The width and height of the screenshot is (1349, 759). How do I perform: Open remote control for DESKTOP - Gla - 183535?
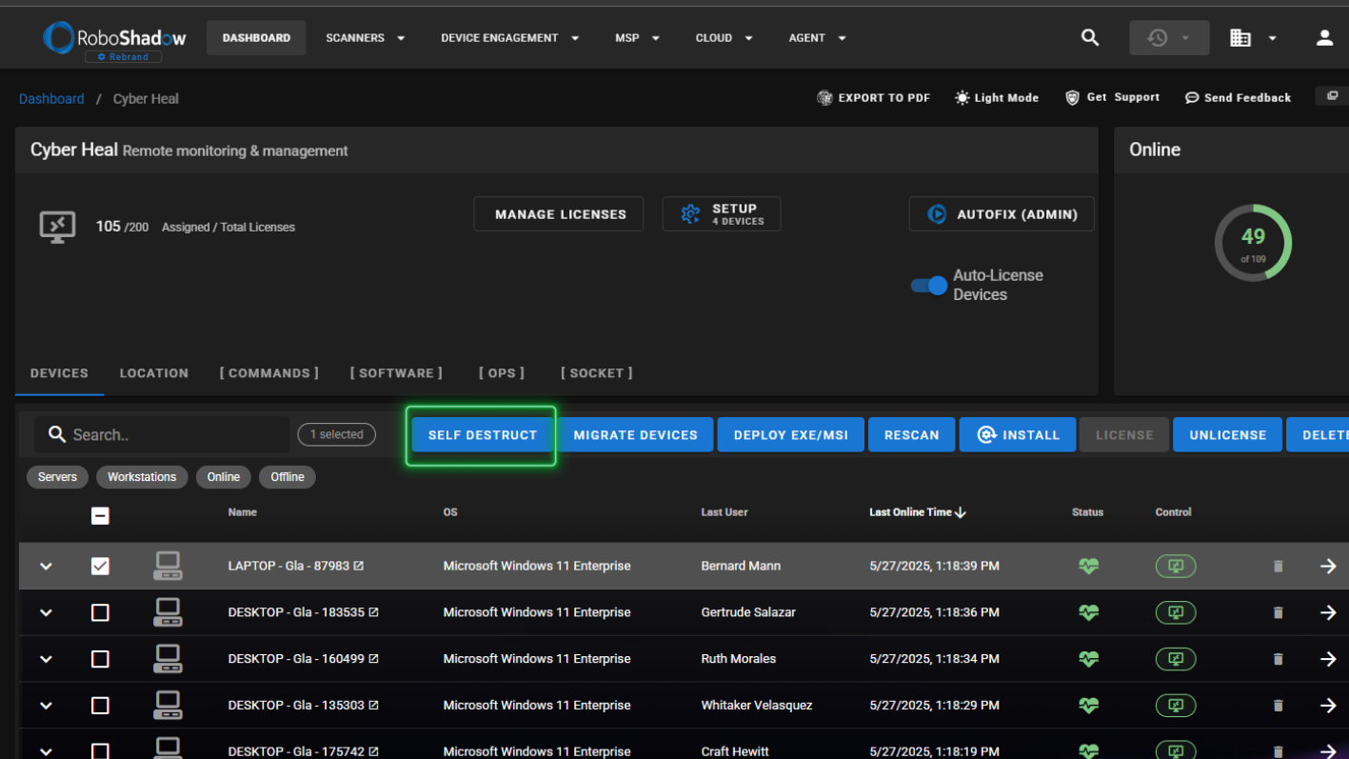click(x=1176, y=612)
